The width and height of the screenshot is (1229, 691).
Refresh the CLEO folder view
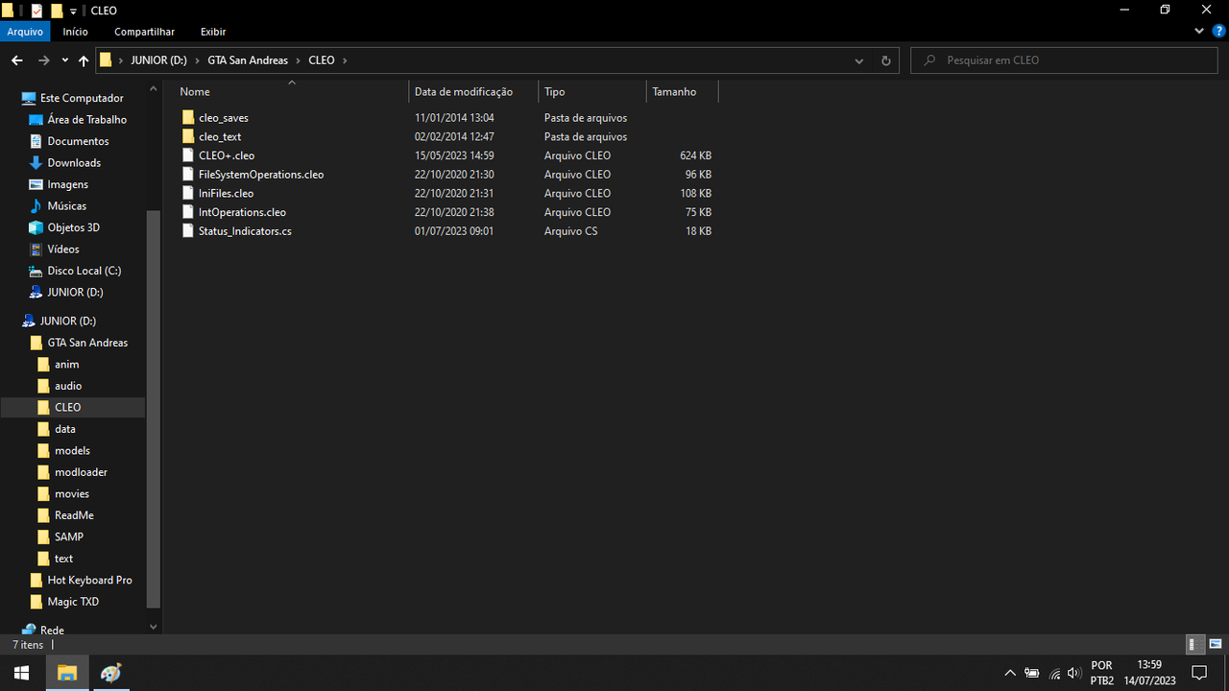886,60
